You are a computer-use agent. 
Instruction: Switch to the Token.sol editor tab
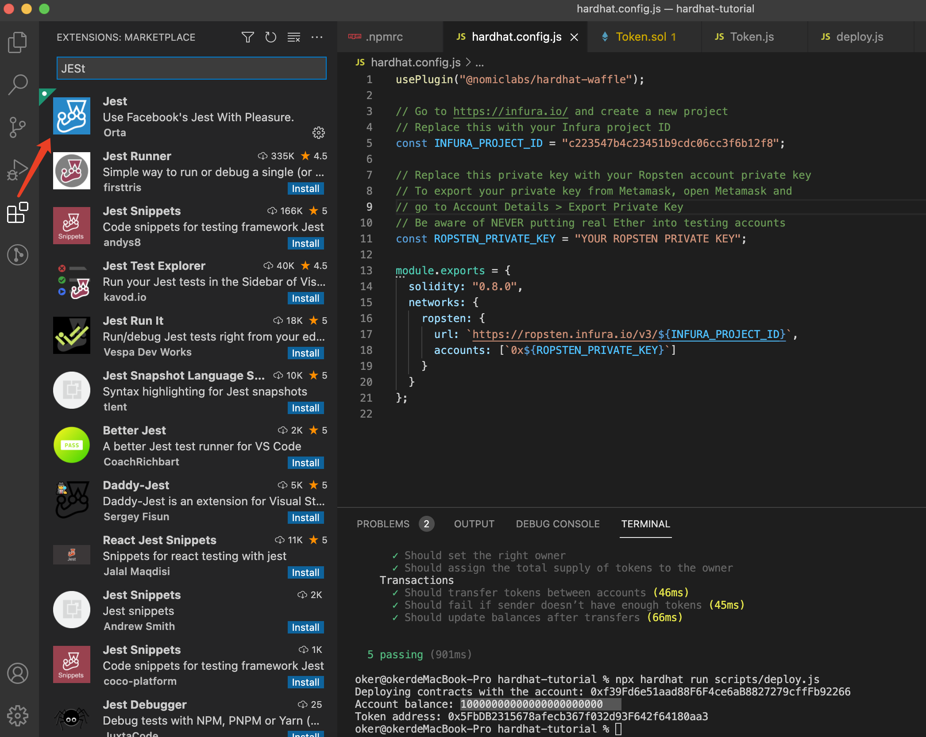pos(640,37)
